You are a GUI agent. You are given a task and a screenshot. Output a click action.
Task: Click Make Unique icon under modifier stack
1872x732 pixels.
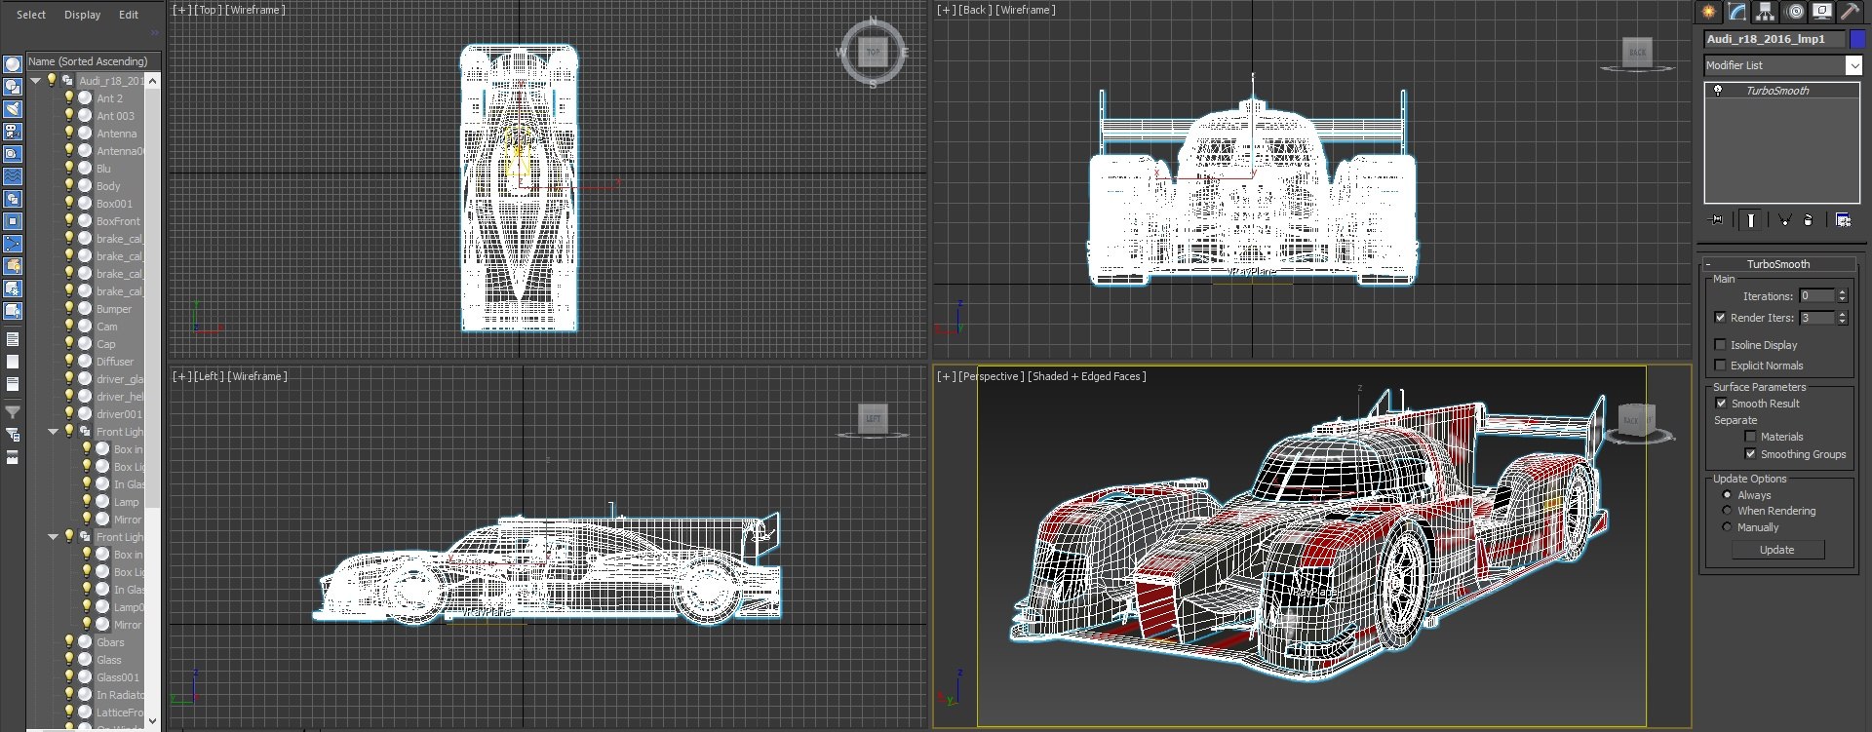tap(1784, 220)
